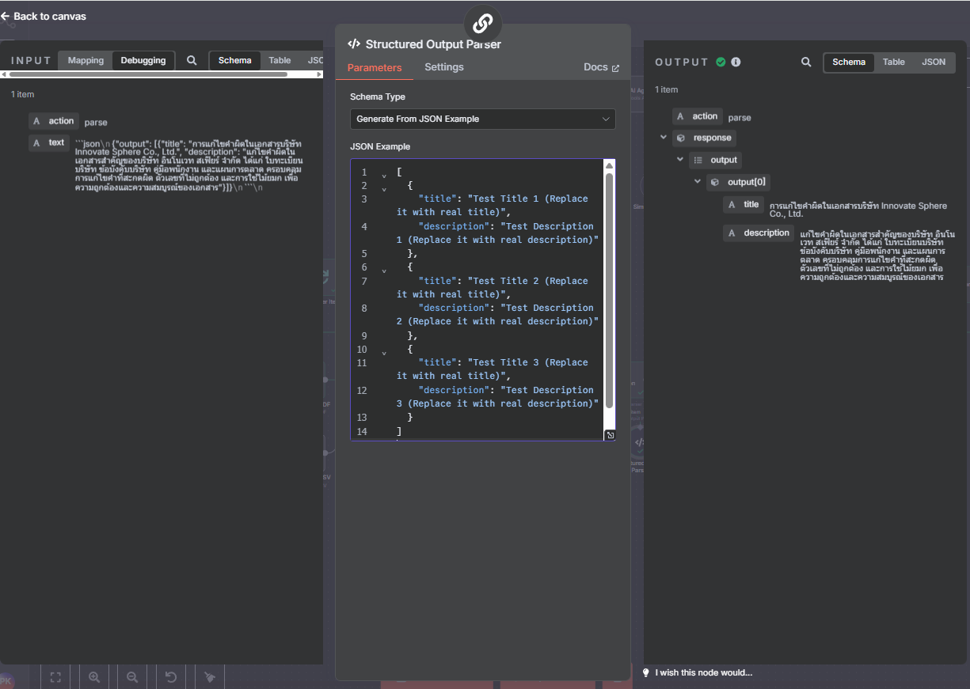Fold the JSON object at line 10
This screenshot has width=970, height=689.
[384, 352]
